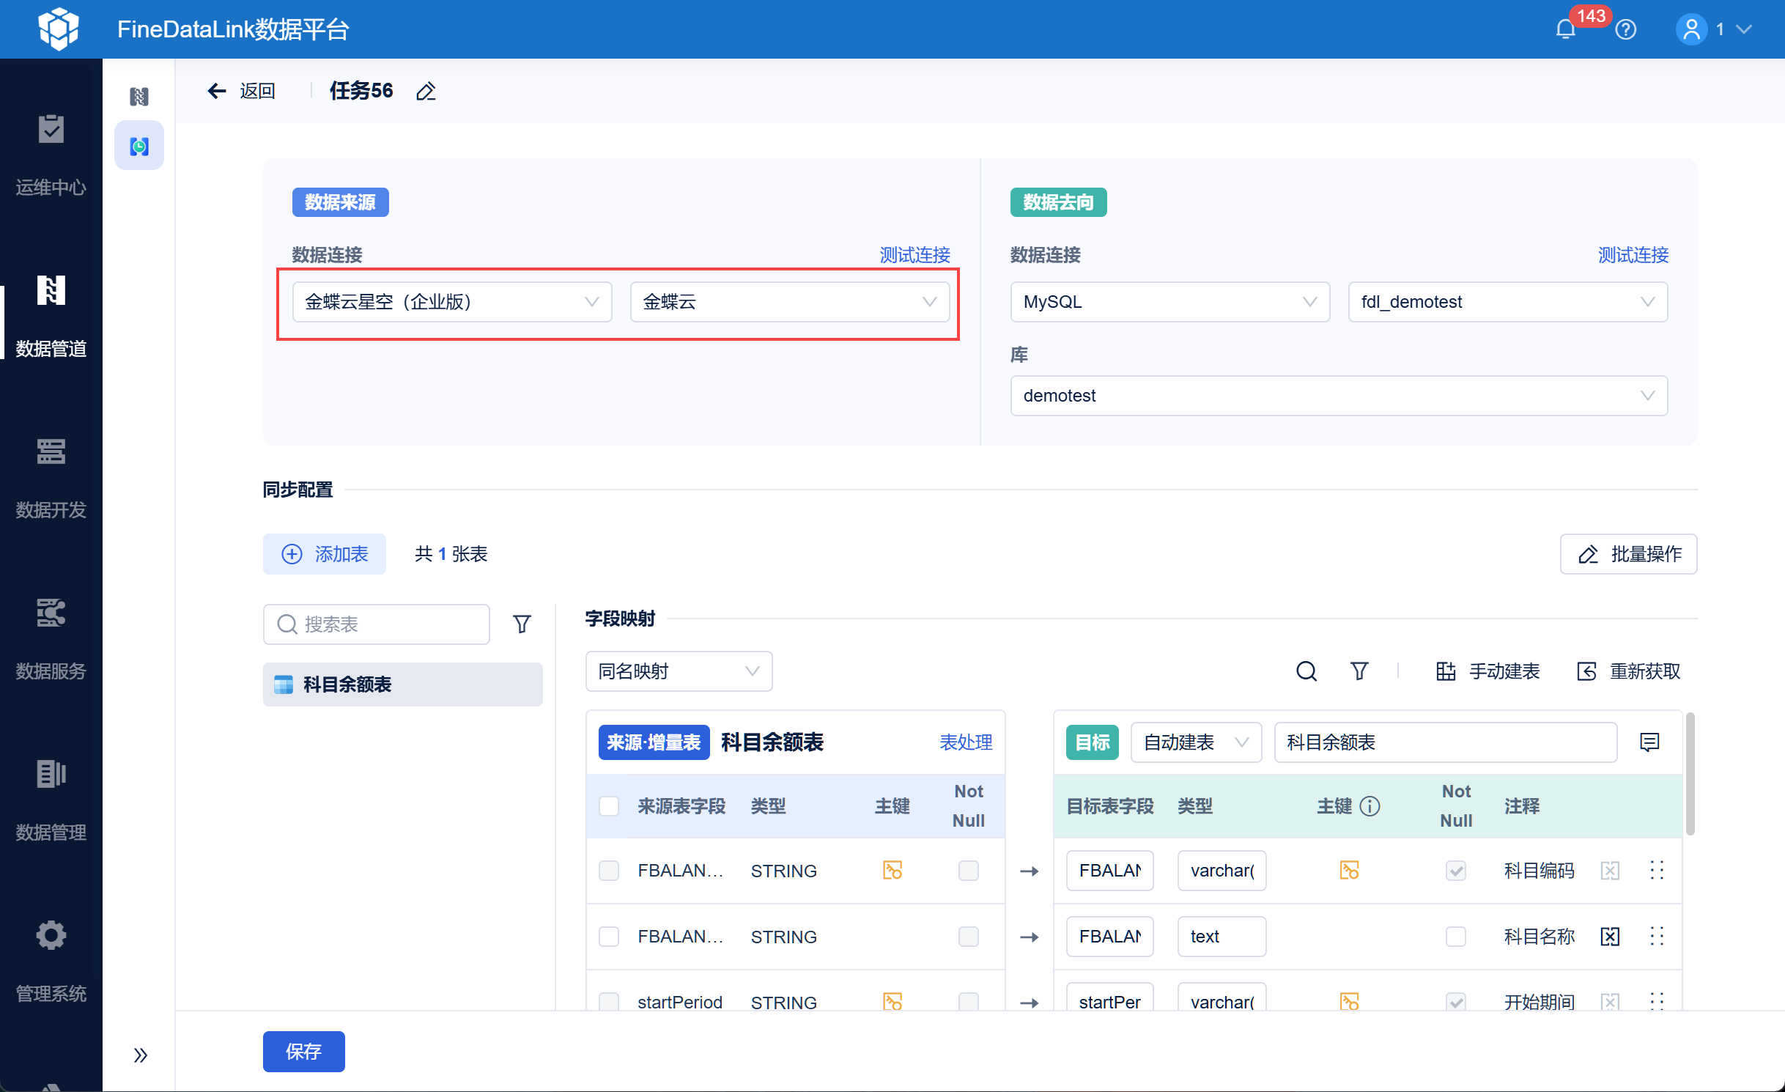The image size is (1785, 1092).
Task: Open the MySQL destination type dropdown
Action: [1170, 302]
